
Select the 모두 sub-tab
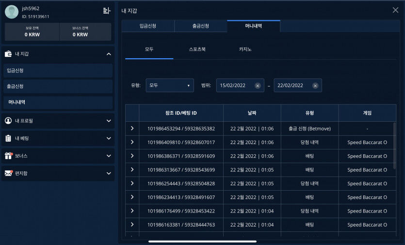pyautogui.click(x=149, y=49)
